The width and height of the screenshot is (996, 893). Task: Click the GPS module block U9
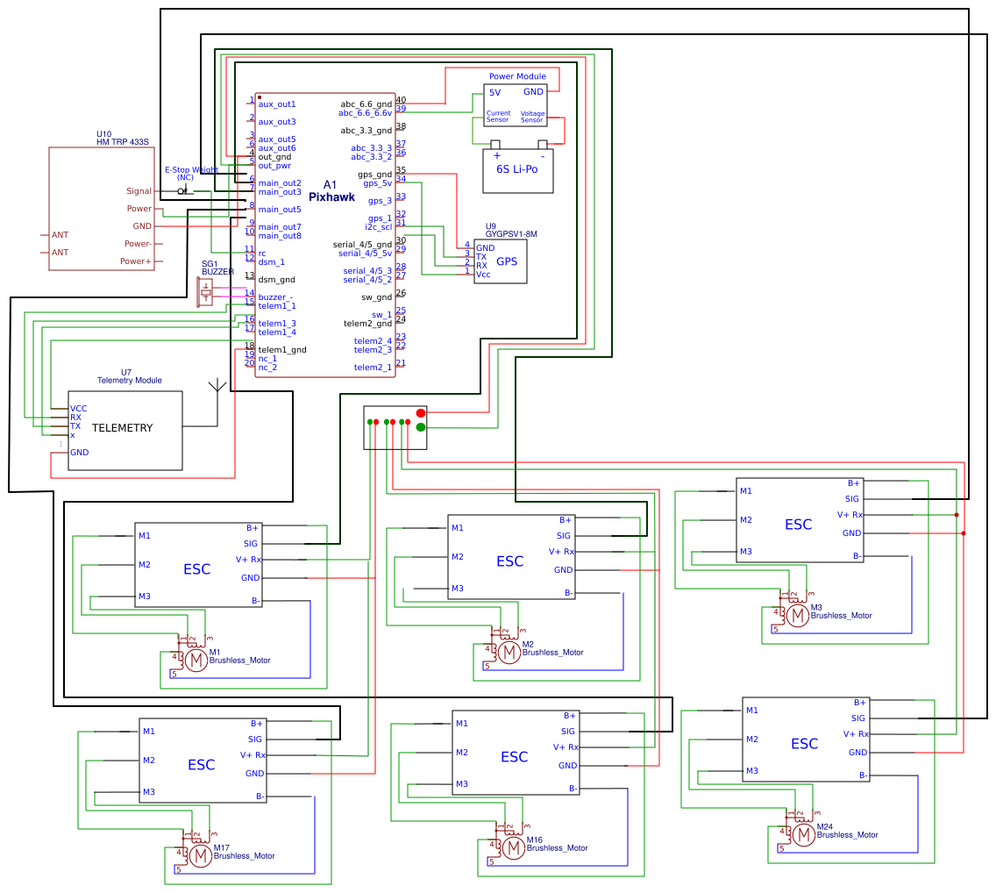pyautogui.click(x=501, y=261)
